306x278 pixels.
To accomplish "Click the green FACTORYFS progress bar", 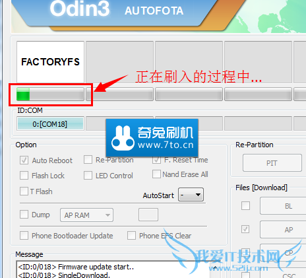I will [x=50, y=94].
